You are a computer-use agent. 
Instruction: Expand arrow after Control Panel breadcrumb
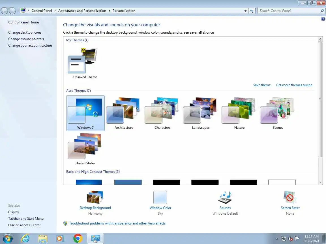(55, 11)
